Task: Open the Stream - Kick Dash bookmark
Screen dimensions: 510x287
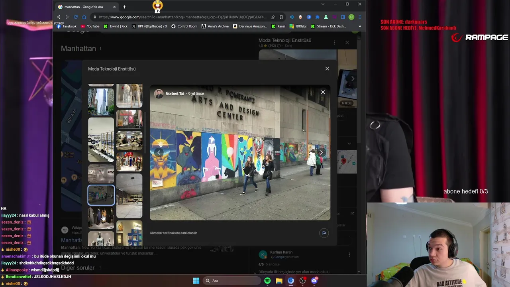Action: (x=328, y=26)
